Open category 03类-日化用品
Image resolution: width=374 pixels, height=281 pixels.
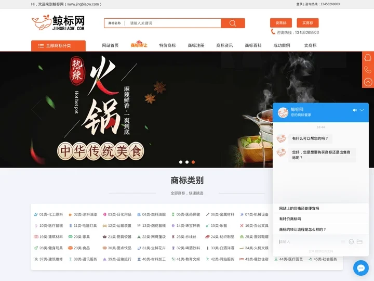click(x=117, y=214)
